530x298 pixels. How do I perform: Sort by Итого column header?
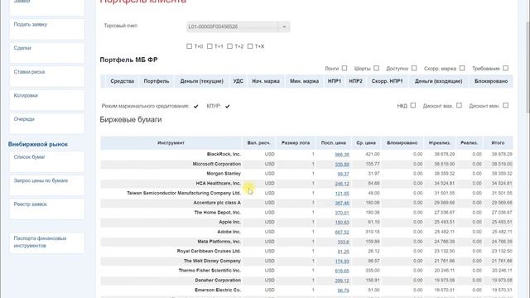pyautogui.click(x=498, y=143)
